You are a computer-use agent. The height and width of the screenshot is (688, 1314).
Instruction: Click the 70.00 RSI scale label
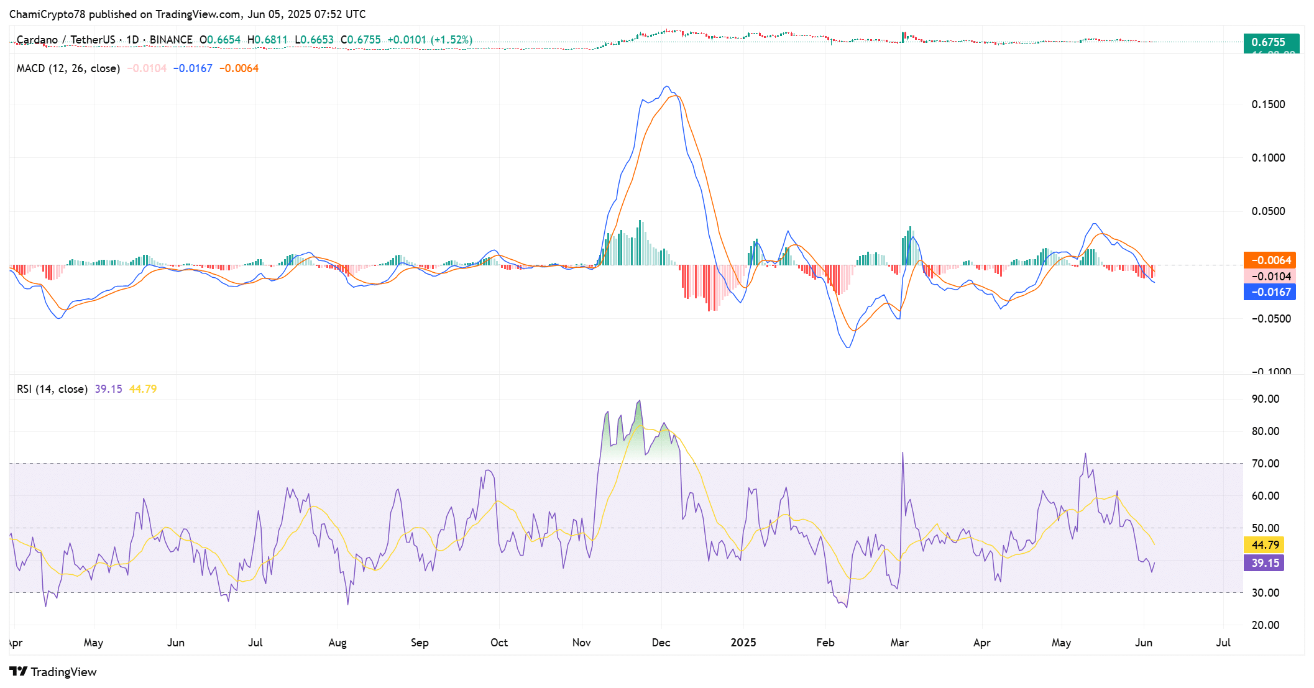coord(1265,464)
